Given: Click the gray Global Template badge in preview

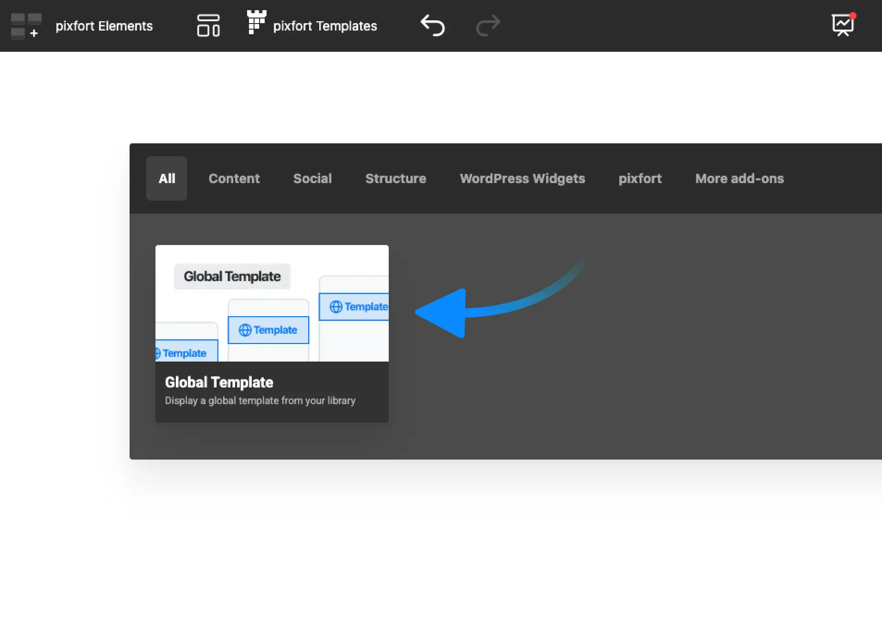Looking at the screenshot, I should [x=232, y=276].
